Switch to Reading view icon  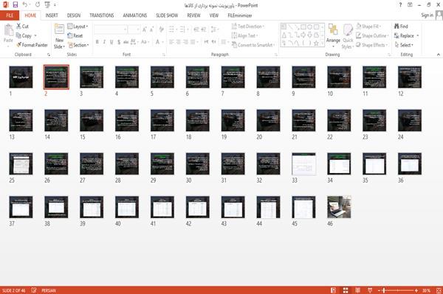pos(357,290)
